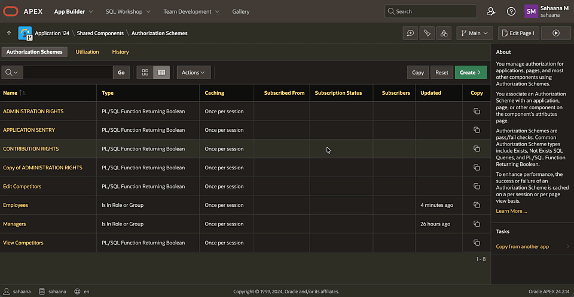Image resolution: width=574 pixels, height=297 pixels.
Task: Switch to View Report table mode
Action: point(161,73)
